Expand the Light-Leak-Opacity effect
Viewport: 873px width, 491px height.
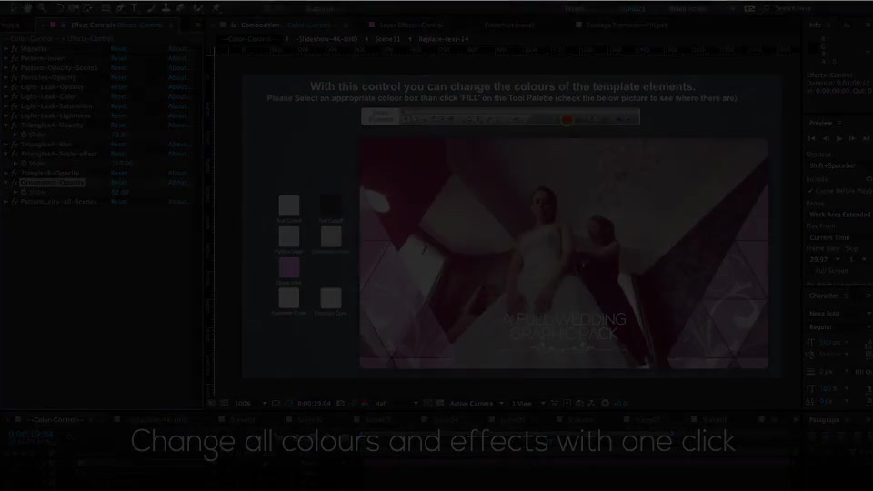point(6,87)
